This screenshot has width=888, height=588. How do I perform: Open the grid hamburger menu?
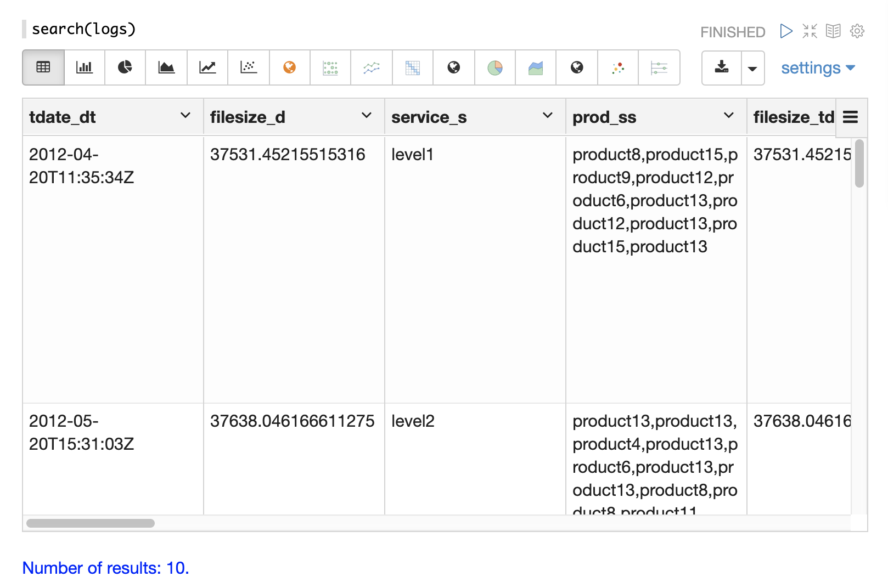(x=850, y=117)
